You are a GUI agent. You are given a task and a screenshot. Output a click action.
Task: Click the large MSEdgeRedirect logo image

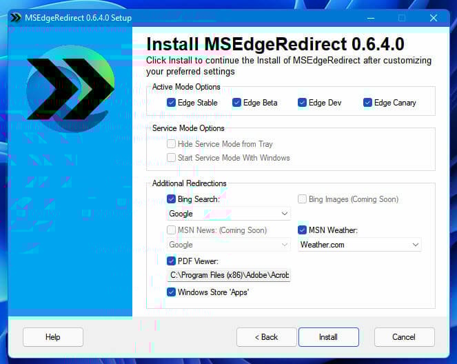point(70,89)
